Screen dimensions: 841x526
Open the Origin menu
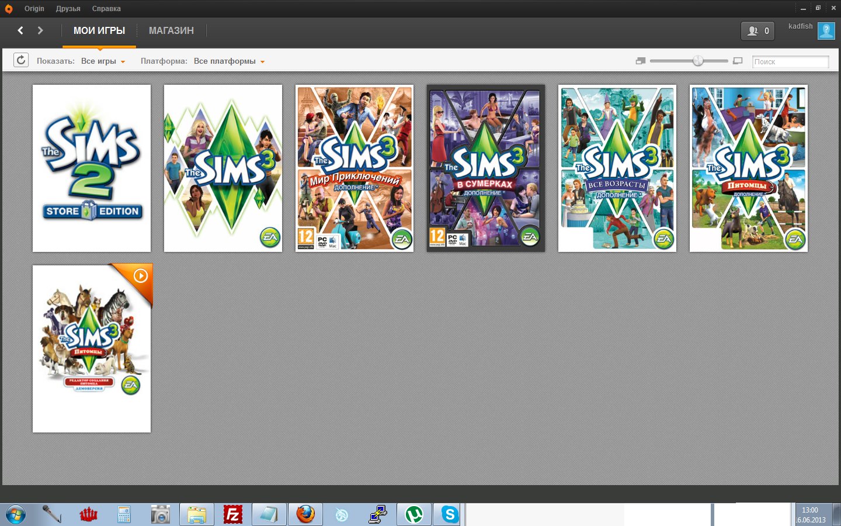tap(34, 9)
